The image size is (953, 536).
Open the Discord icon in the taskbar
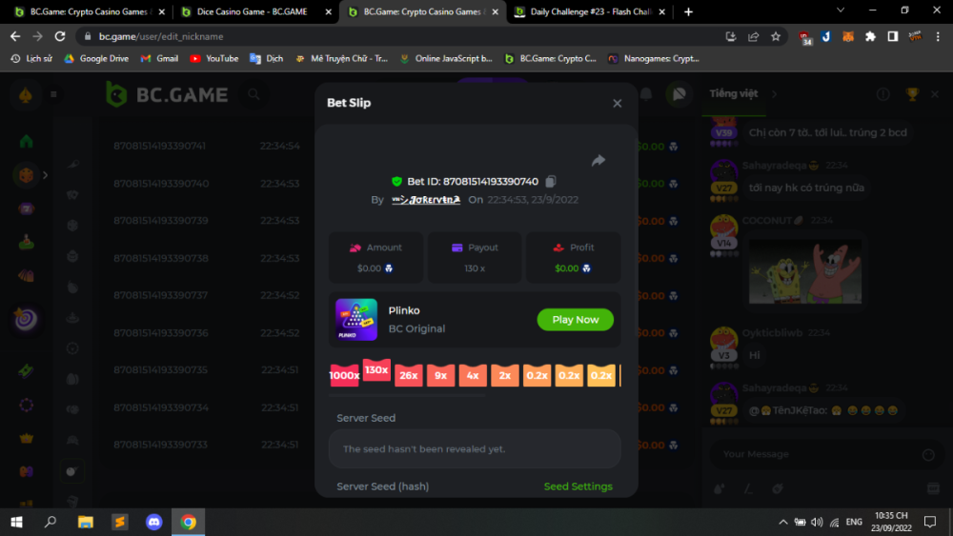[x=153, y=522]
